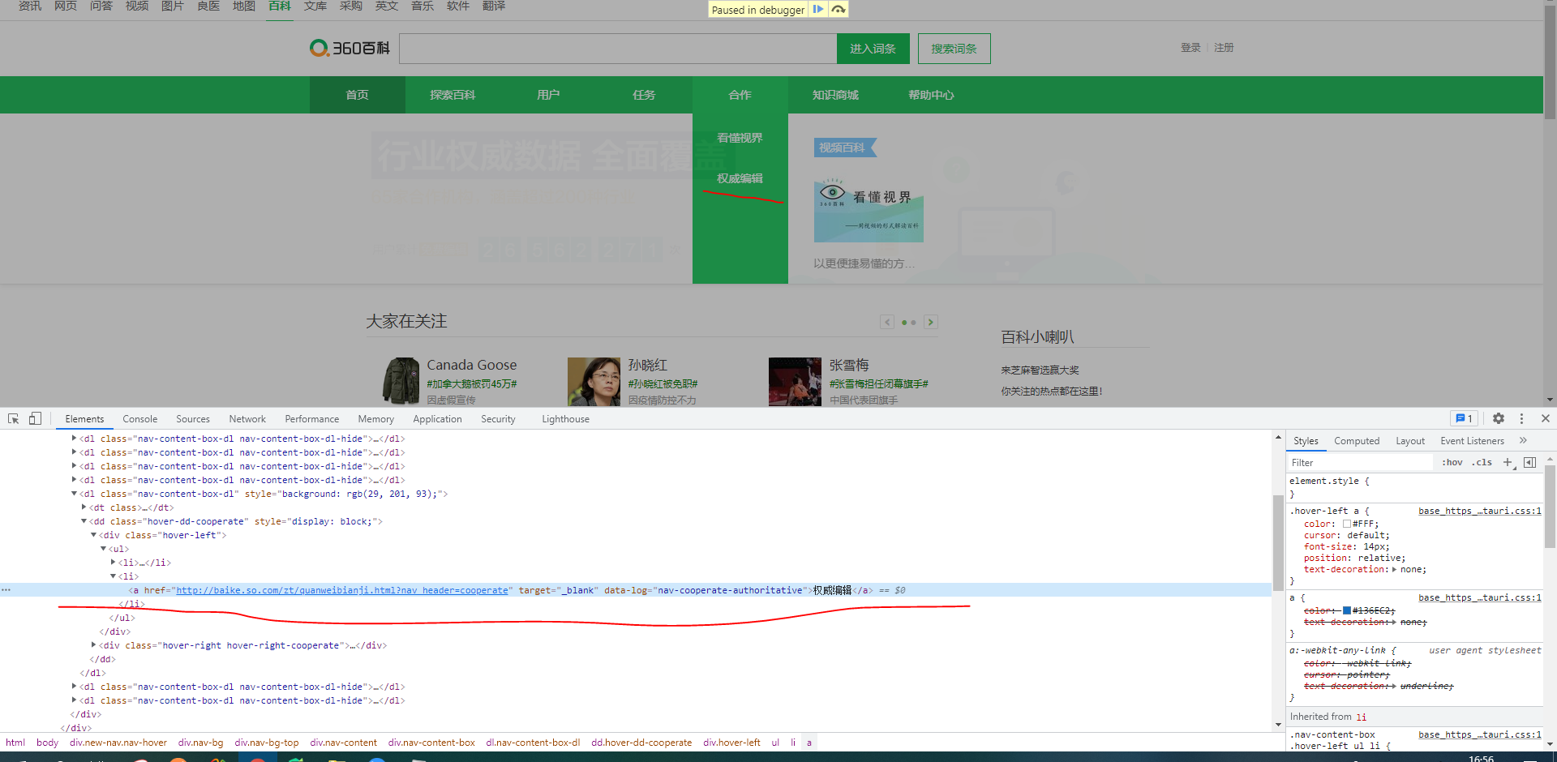The width and height of the screenshot is (1557, 762).
Task: Open the Computed tab in the Styles sidebar
Action: [1357, 441]
